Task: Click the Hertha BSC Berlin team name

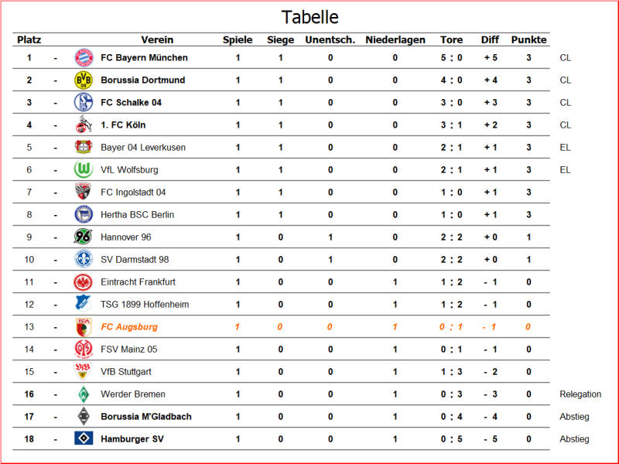Action: (x=137, y=215)
